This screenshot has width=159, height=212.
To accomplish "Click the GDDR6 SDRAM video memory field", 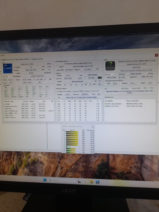I will pyautogui.click(x=136, y=74).
